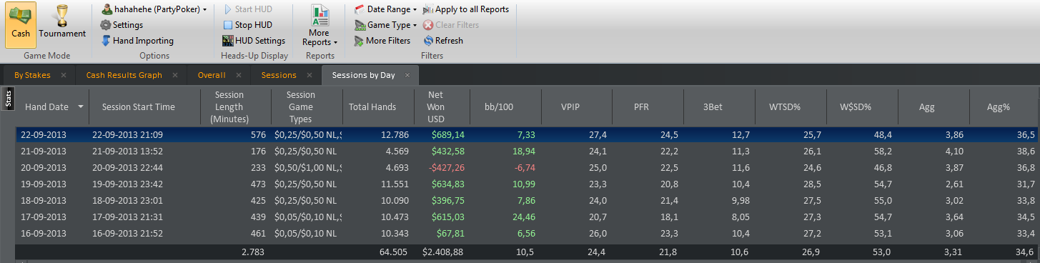Close the By Stakes tab
This screenshot has width=1040, height=263.
[x=64, y=75]
